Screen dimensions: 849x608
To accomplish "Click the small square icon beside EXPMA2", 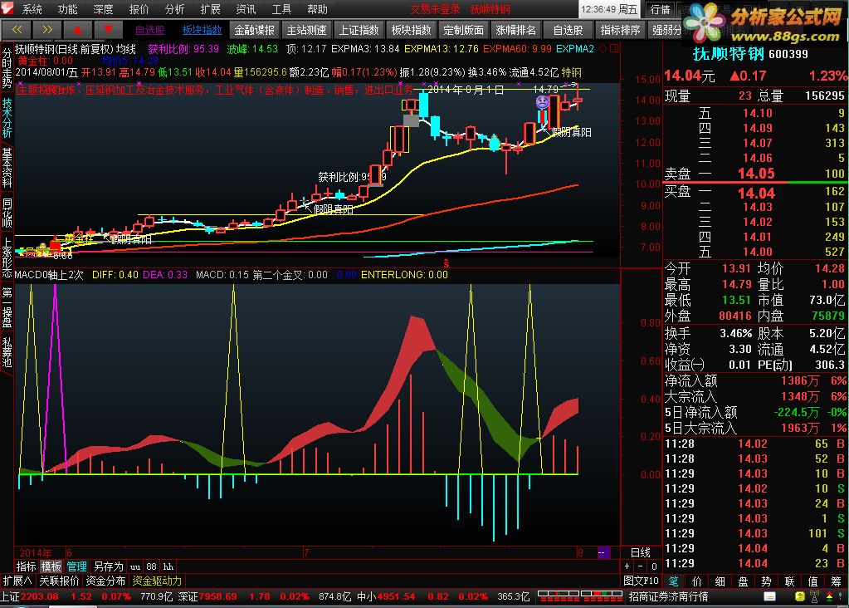I will click(613, 49).
